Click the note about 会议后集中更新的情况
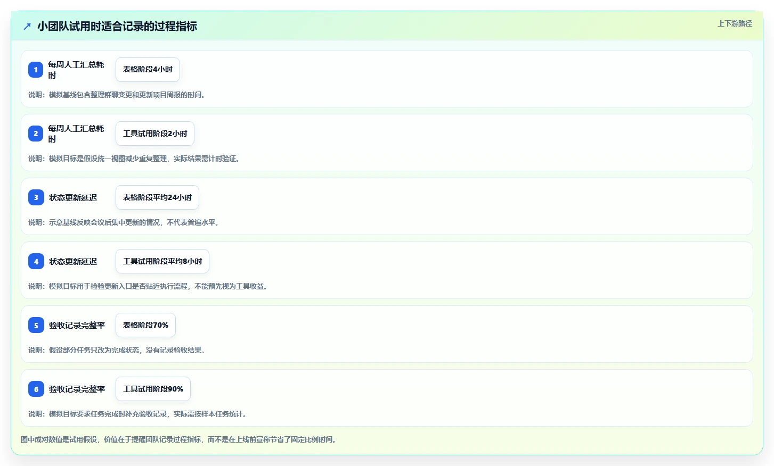The width and height of the screenshot is (774, 466). [x=124, y=222]
